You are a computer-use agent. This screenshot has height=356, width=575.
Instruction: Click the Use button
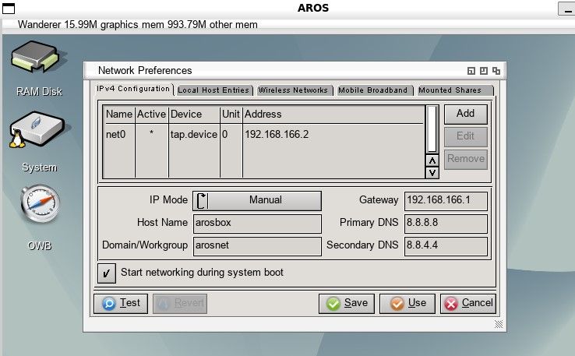point(407,304)
